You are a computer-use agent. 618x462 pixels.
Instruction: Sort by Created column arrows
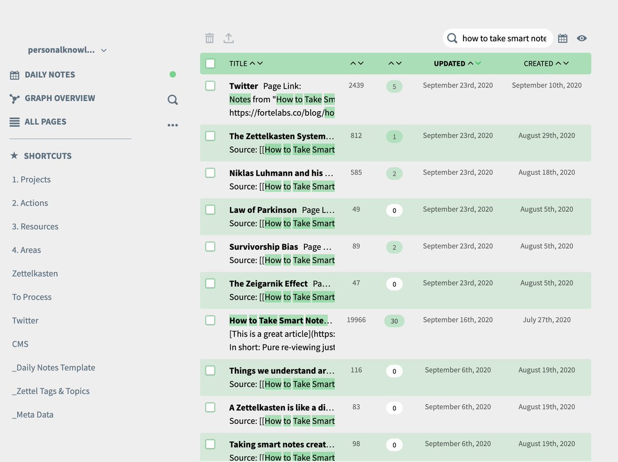point(562,63)
